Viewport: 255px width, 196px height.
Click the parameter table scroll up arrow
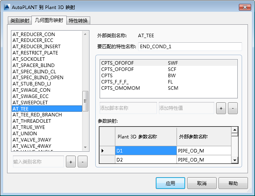click(x=235, y=130)
